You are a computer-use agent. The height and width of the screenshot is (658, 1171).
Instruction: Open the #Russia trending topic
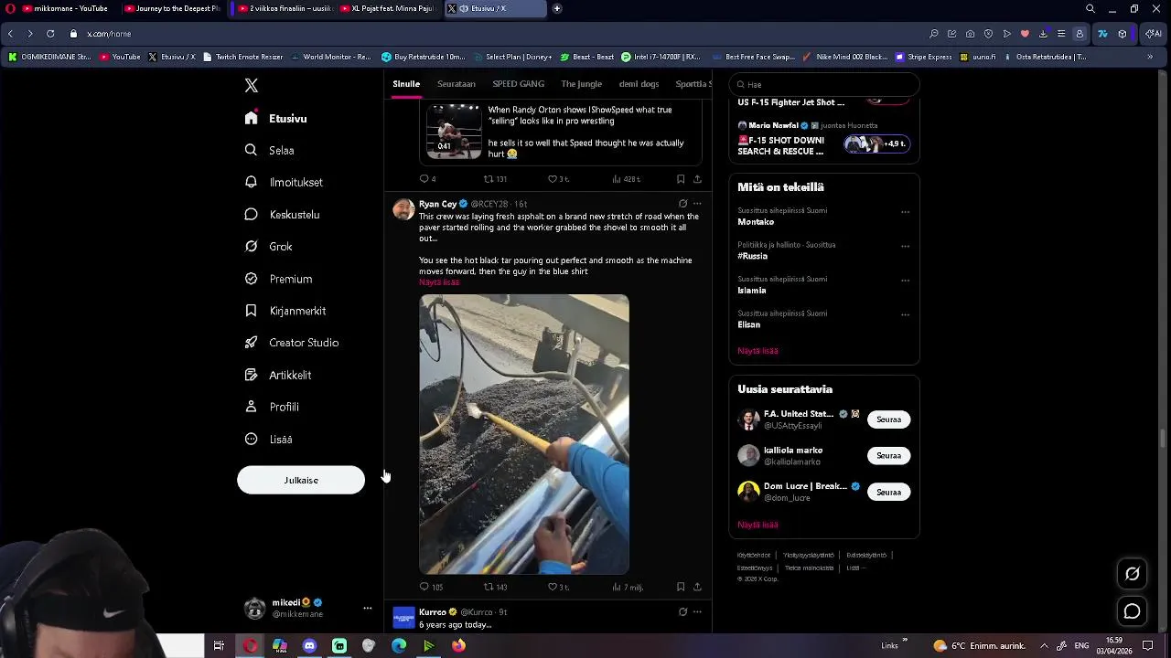(x=753, y=257)
